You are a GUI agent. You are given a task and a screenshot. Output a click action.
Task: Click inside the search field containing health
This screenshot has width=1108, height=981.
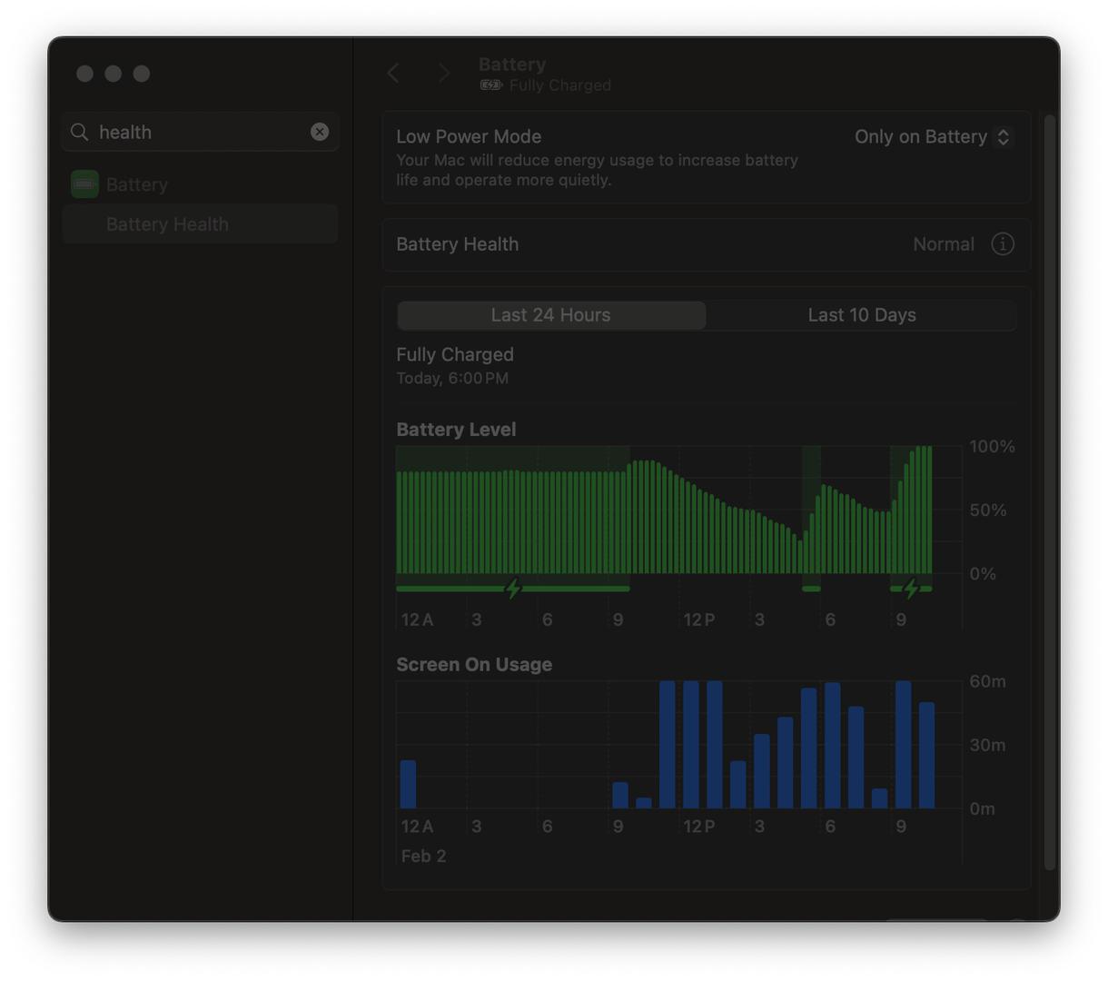[200, 133]
